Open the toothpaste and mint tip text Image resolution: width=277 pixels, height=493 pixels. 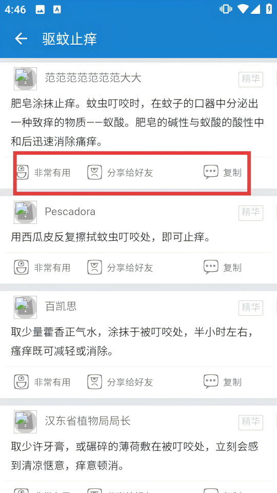click(x=134, y=456)
